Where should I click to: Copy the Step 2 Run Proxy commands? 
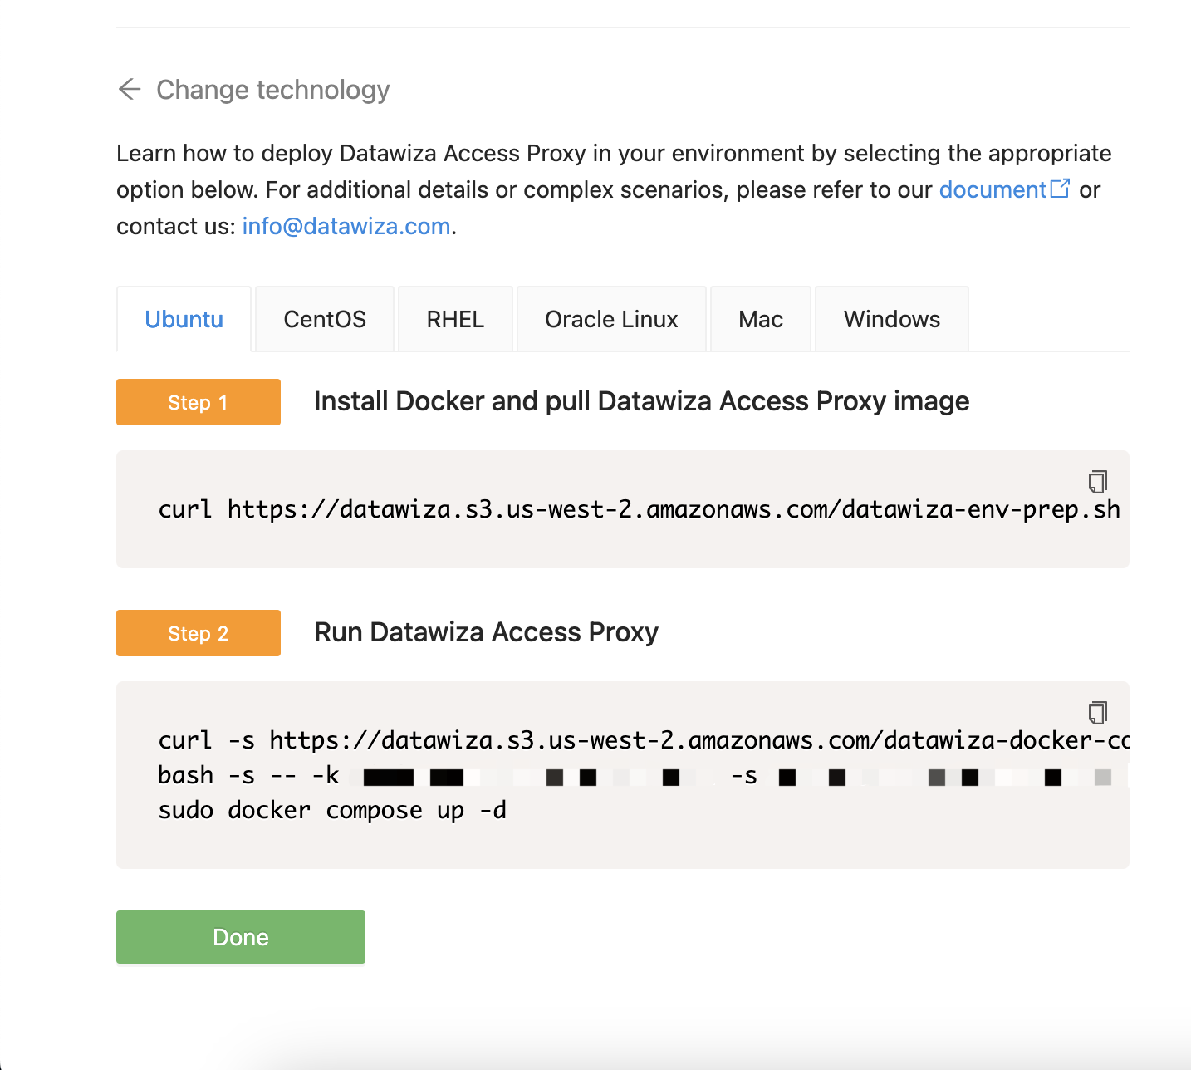[1098, 712]
